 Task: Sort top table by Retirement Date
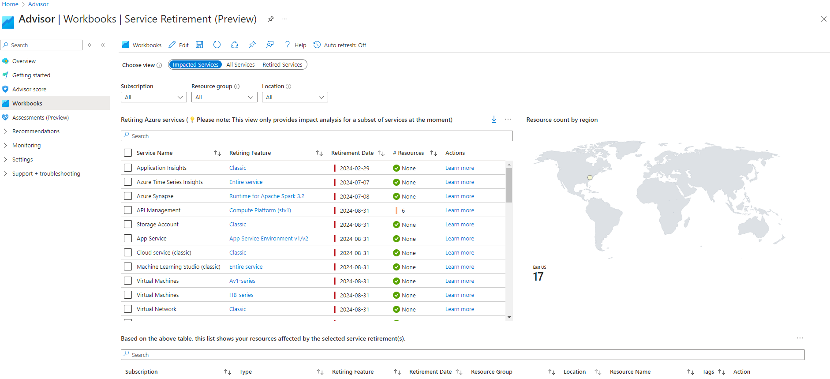[381, 153]
